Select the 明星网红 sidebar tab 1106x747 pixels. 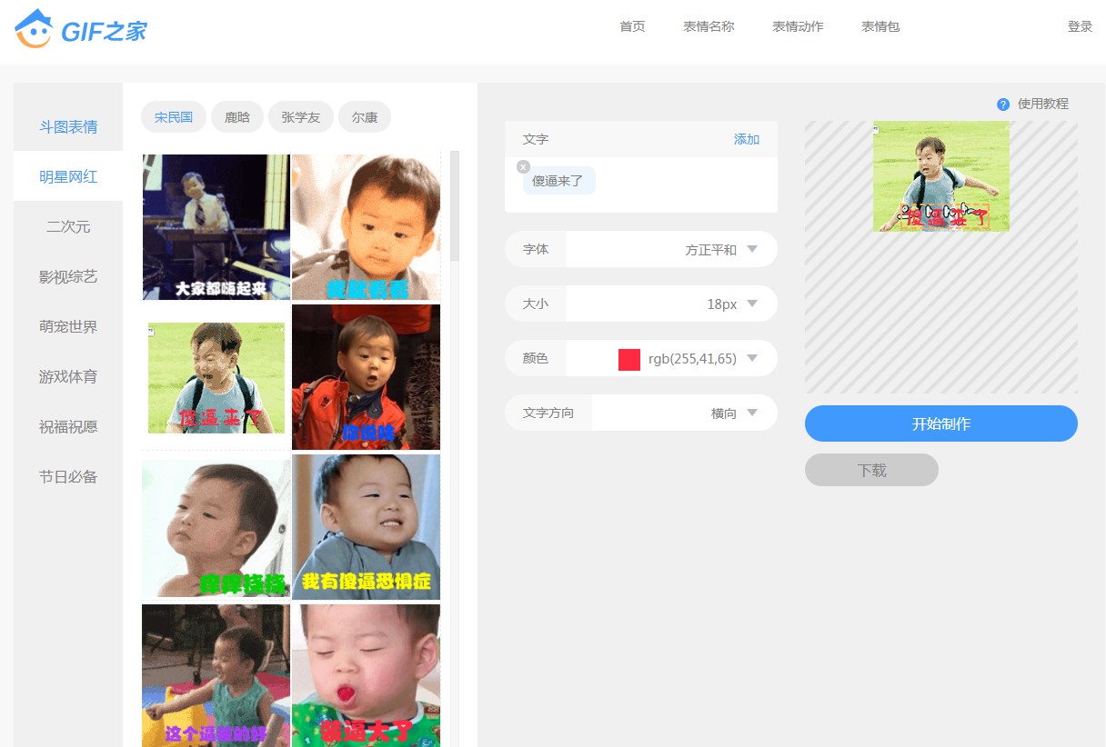68,176
